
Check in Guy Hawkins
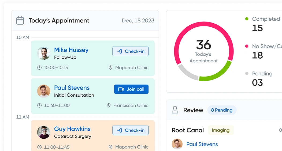pos(131,130)
